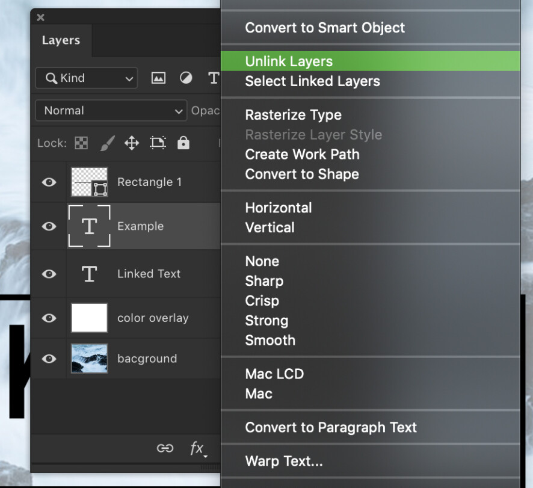Viewport: 533px width, 488px height.
Task: Click the pixel layers filter icon
Action: [158, 78]
